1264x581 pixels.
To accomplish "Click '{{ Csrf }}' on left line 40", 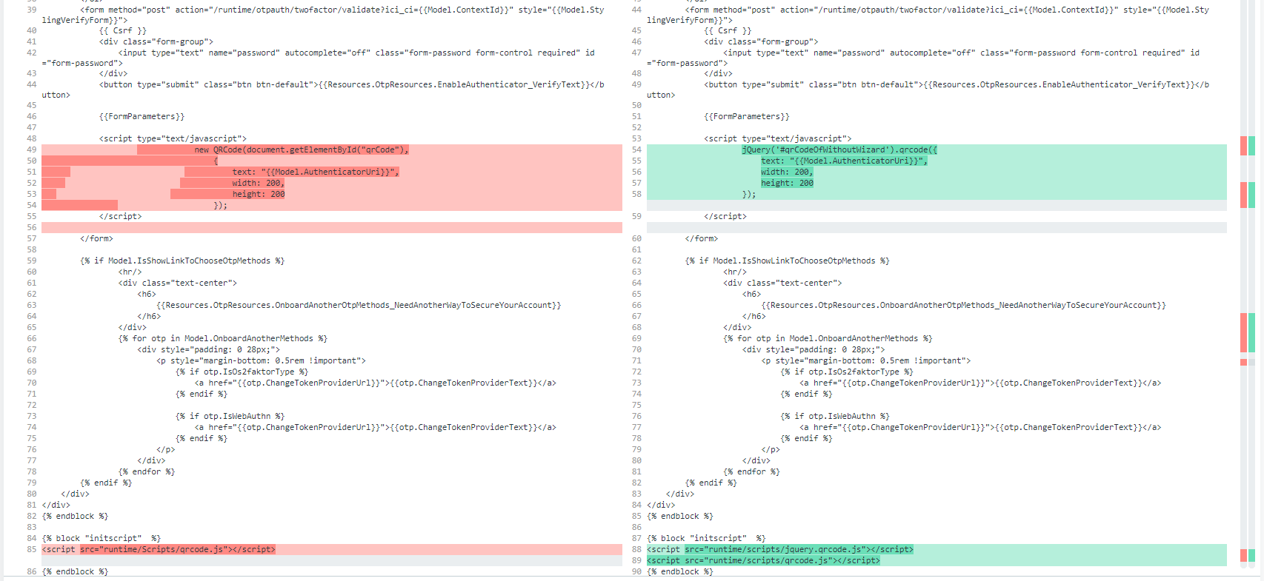I will [x=123, y=31].
